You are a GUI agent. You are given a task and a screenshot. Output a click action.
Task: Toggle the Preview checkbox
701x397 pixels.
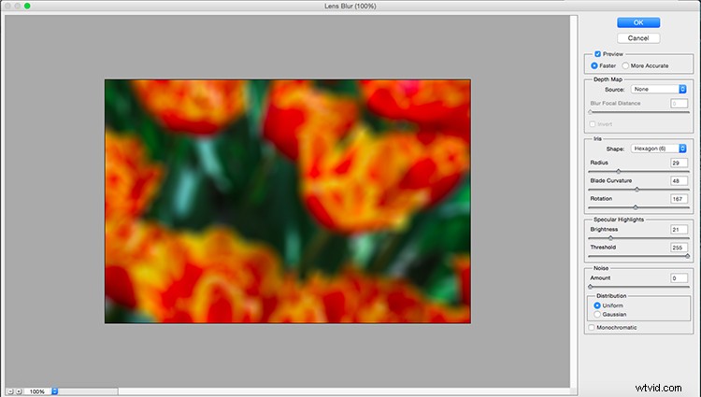597,54
